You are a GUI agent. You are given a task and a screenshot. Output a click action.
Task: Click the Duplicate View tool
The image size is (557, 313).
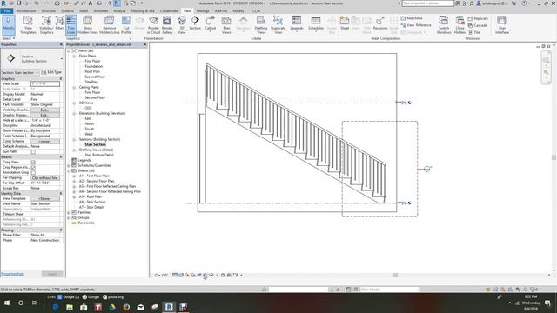coord(278,25)
